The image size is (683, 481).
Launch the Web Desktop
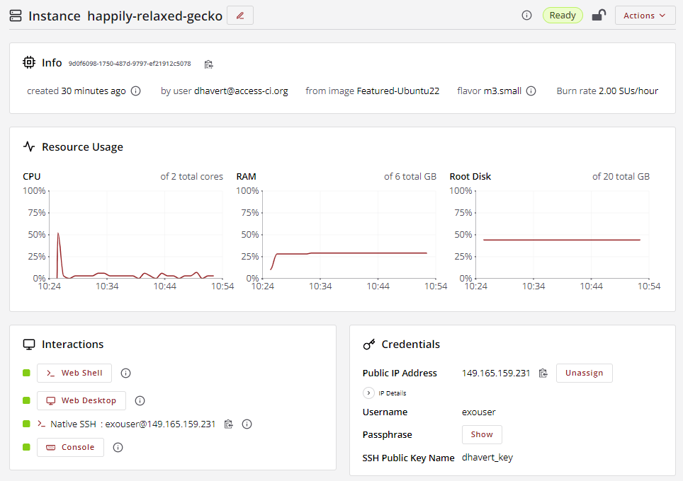81,400
